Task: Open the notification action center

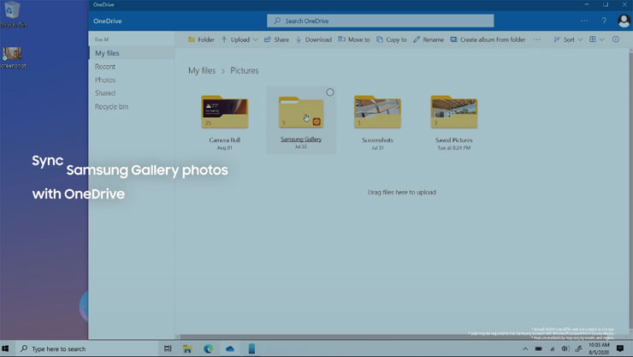Action: [x=620, y=348]
